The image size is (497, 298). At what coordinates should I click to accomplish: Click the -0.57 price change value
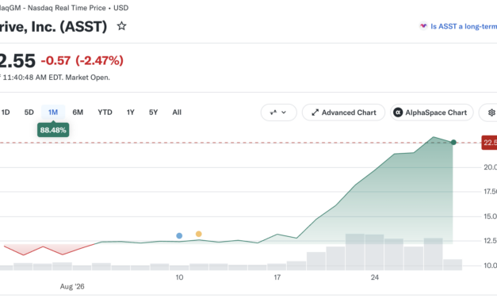(55, 60)
